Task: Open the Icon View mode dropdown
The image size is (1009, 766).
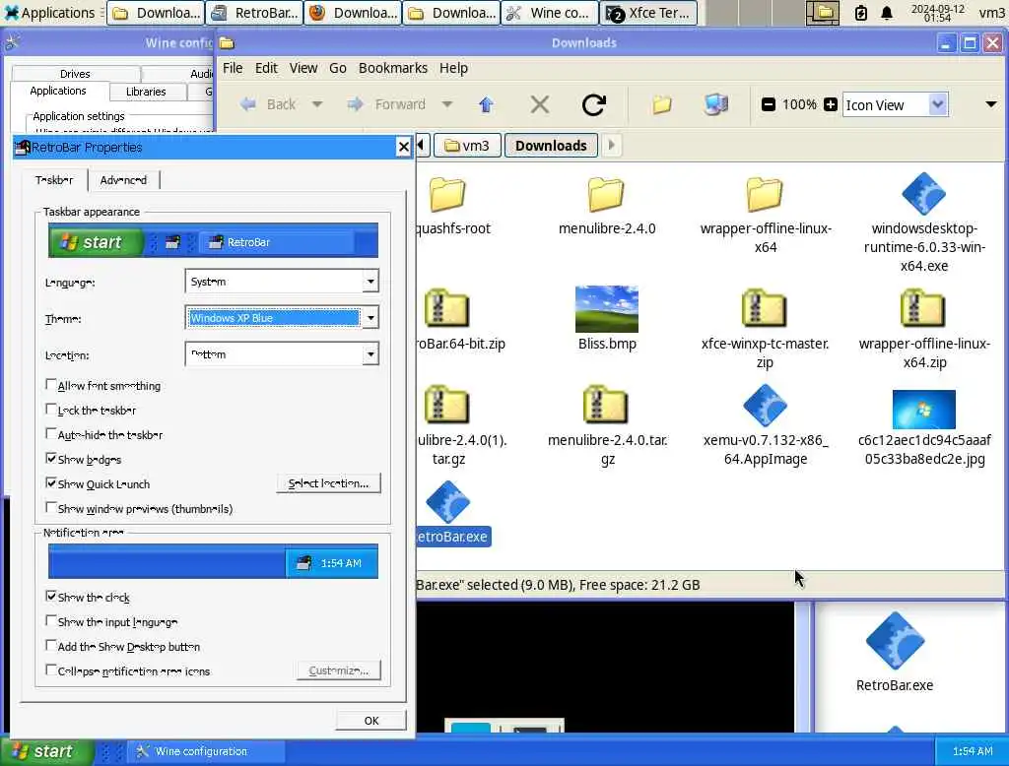Action: (x=895, y=104)
